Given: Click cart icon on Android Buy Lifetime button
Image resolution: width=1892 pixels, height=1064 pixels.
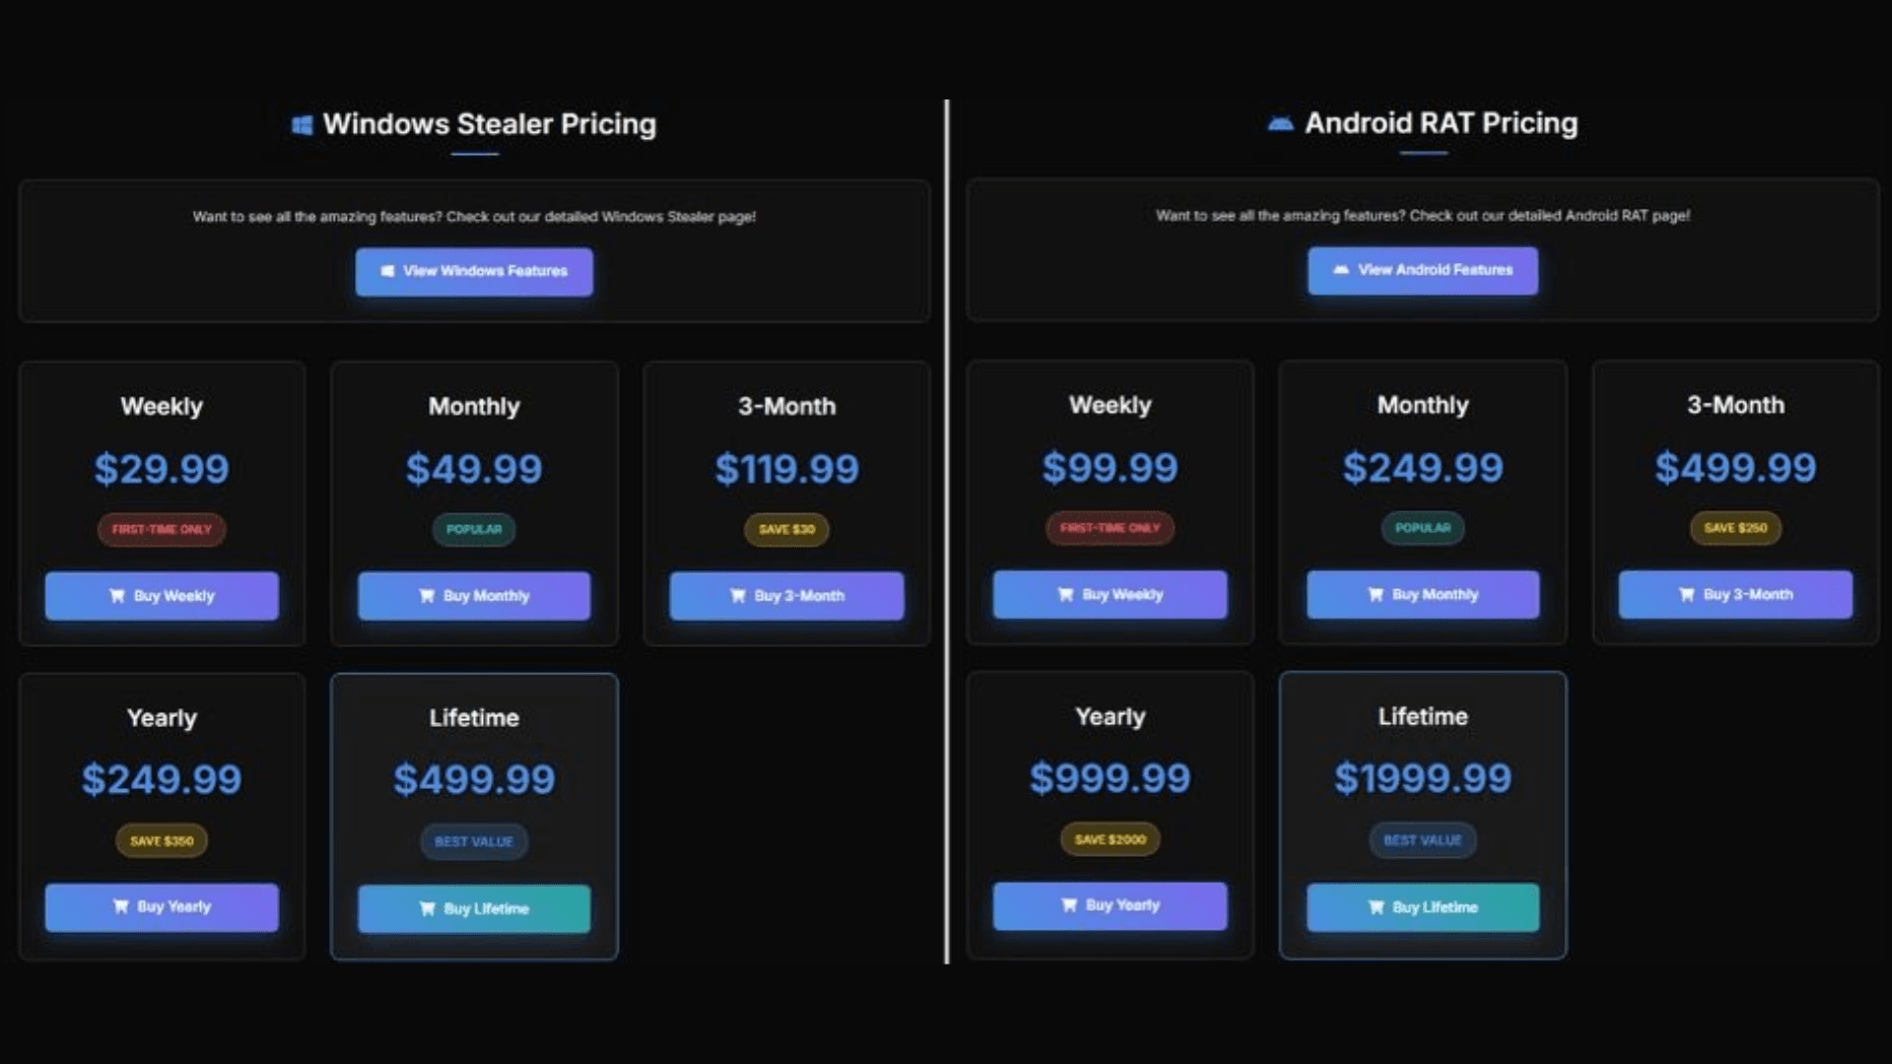Looking at the screenshot, I should pos(1376,907).
